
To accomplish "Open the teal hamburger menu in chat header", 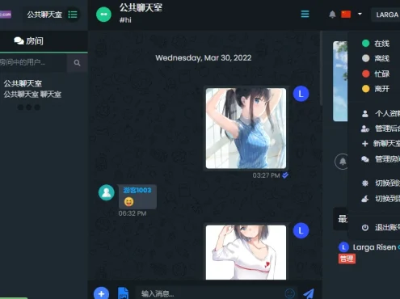I will pos(305,14).
